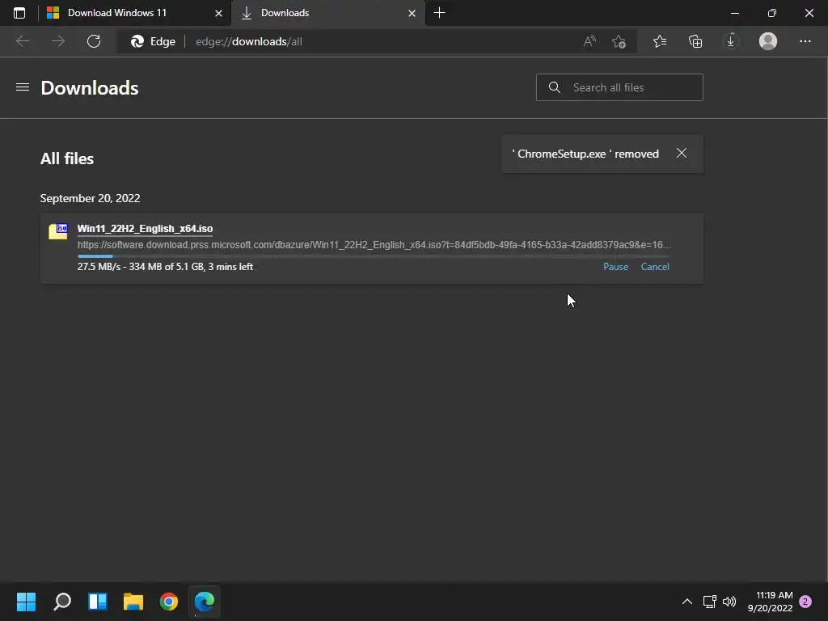
Task: Click the ISO file type icon
Action: click(58, 231)
